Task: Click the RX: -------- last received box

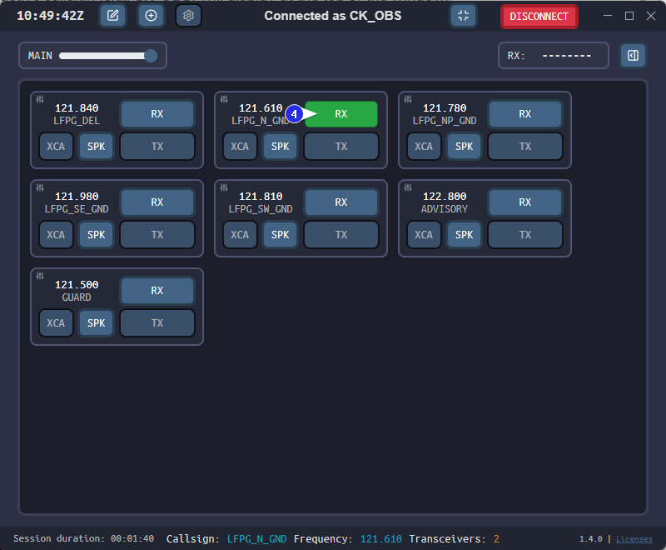Action: coord(553,55)
